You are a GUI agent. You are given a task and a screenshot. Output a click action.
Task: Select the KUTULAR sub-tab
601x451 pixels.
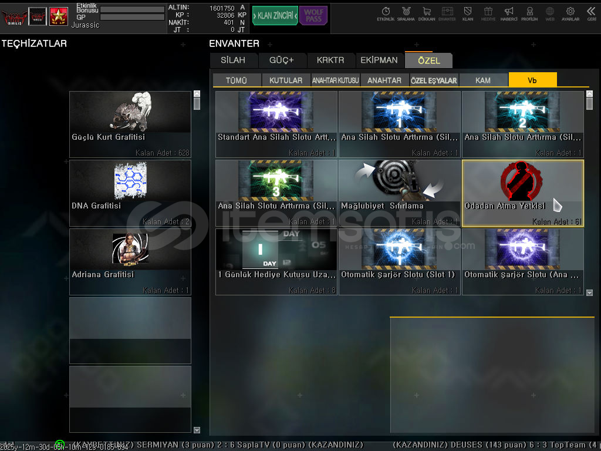(286, 80)
